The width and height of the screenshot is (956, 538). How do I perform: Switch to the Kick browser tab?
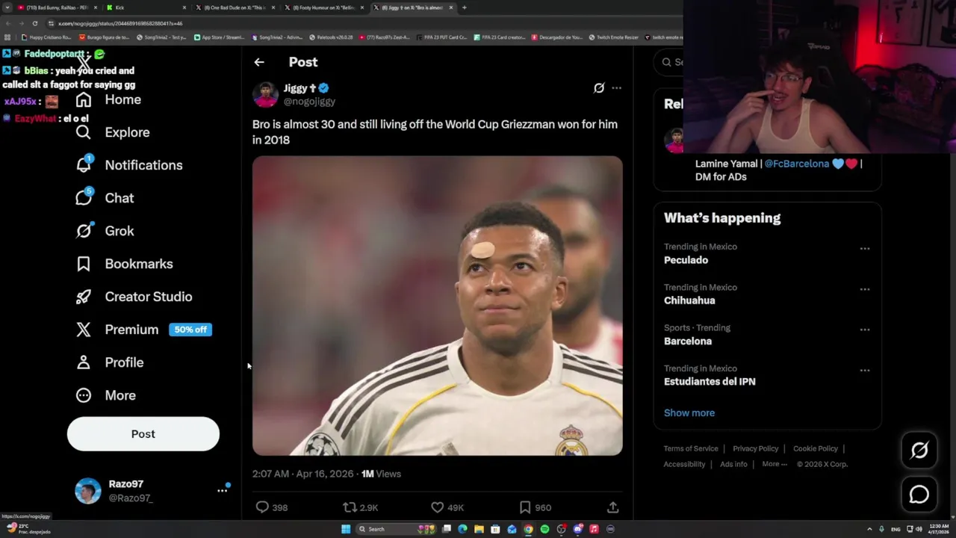click(146, 7)
